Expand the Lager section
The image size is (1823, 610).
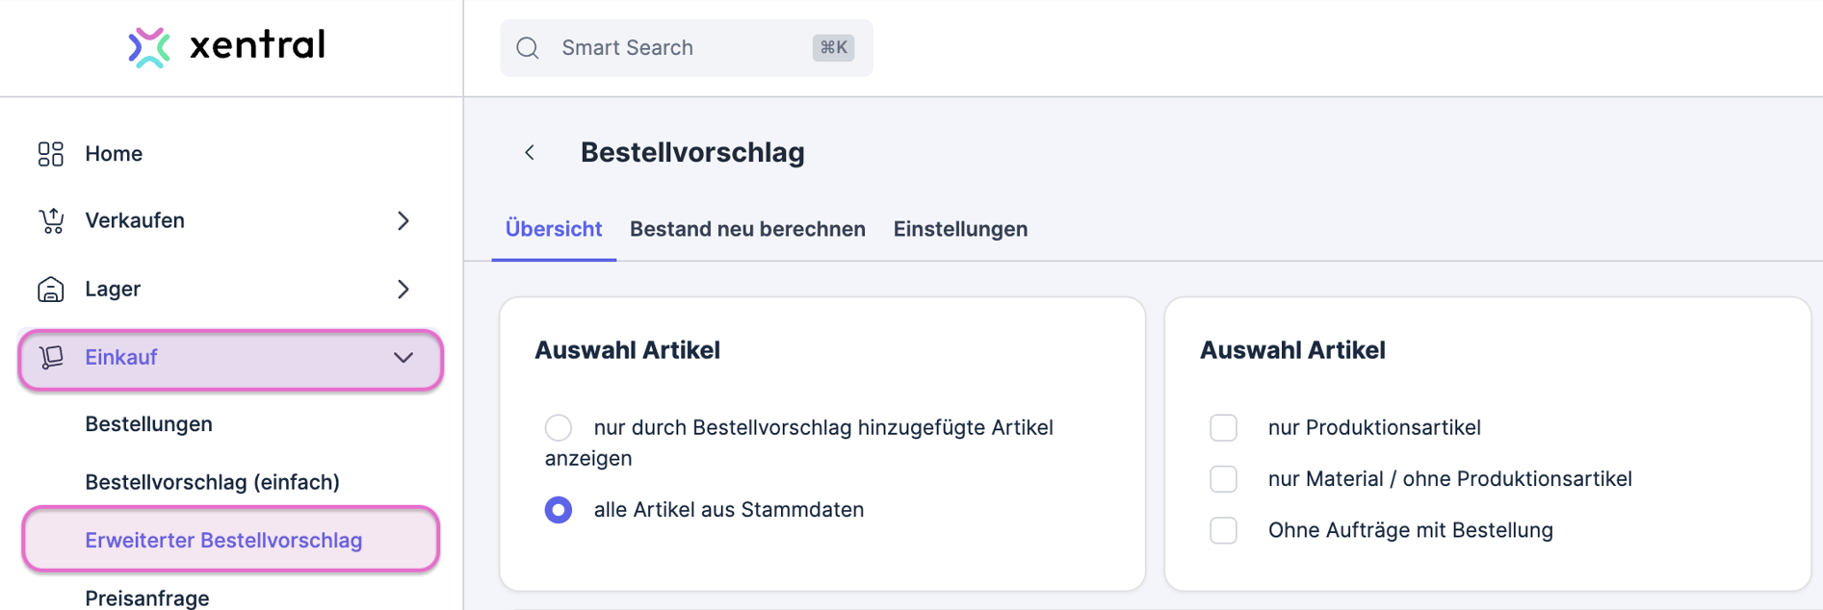[x=404, y=289]
